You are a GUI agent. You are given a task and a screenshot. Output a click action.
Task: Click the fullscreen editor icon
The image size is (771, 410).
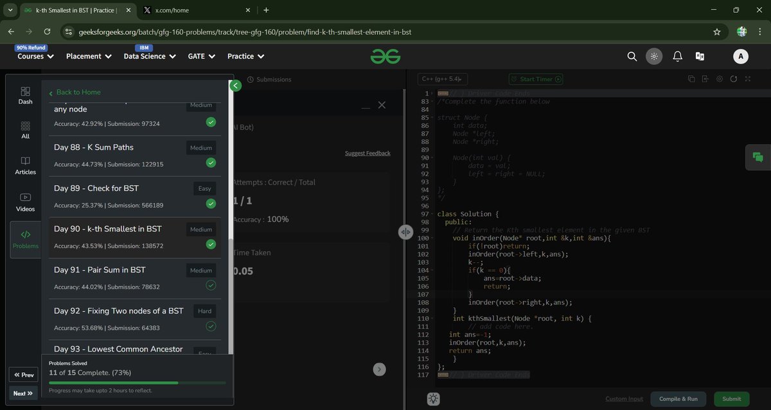coord(747,79)
